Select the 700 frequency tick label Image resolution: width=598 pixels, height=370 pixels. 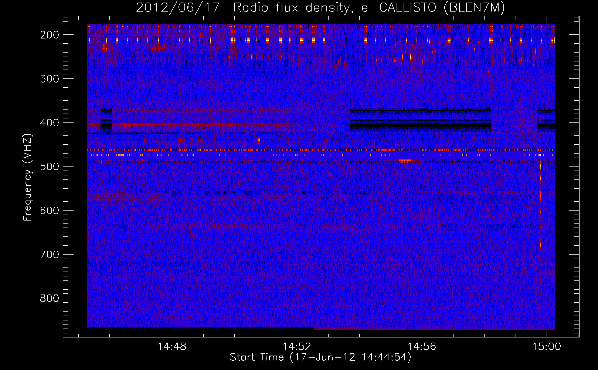pos(50,255)
